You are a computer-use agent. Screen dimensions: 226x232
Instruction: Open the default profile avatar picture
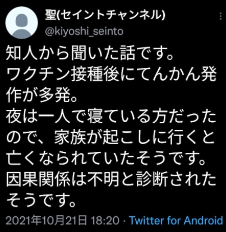(x=21, y=22)
